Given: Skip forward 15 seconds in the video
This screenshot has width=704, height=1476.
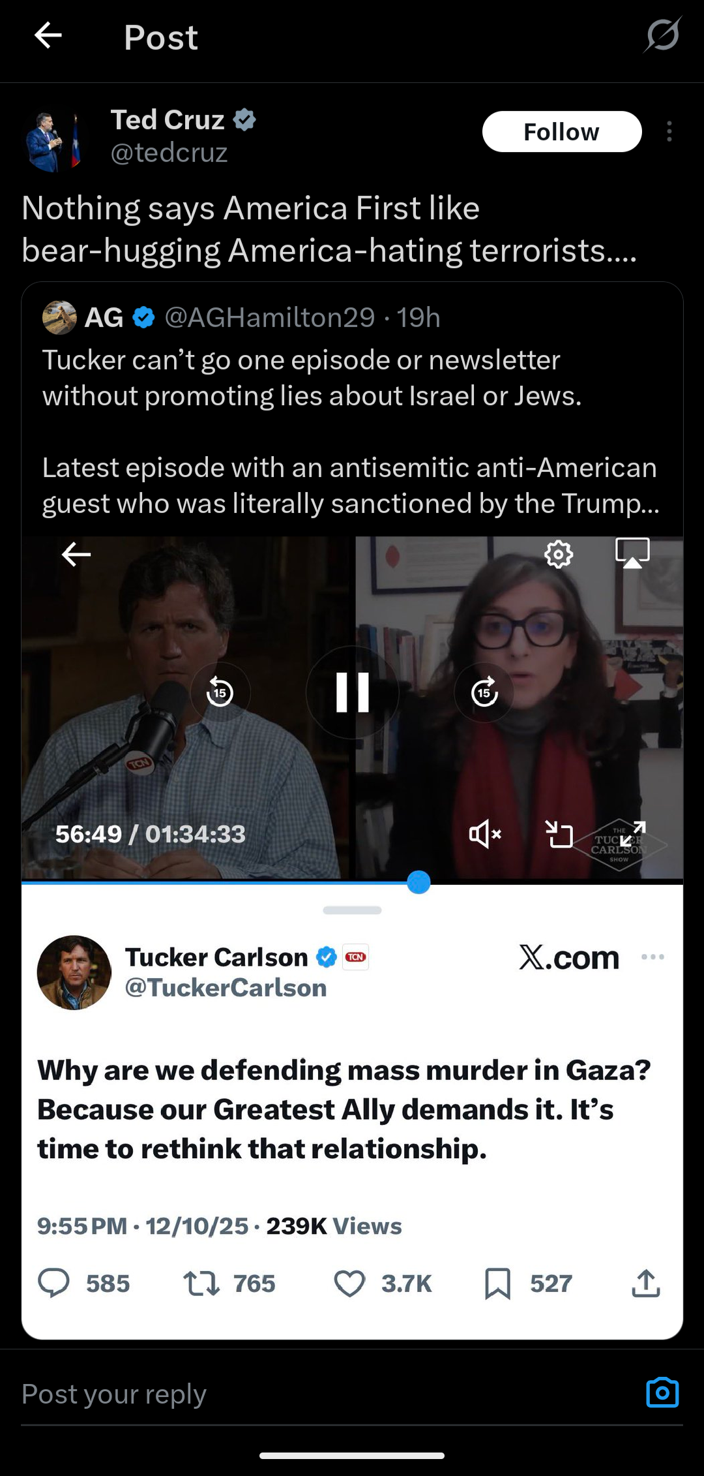Looking at the screenshot, I should click(484, 692).
